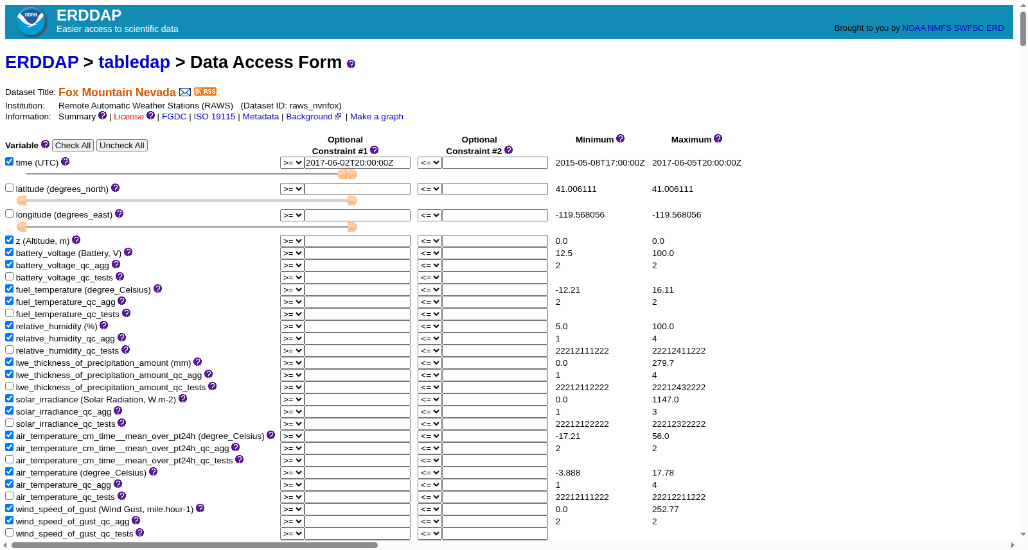Open the RSS feed icon
Screen dimensions: 1028x550
click(x=206, y=92)
